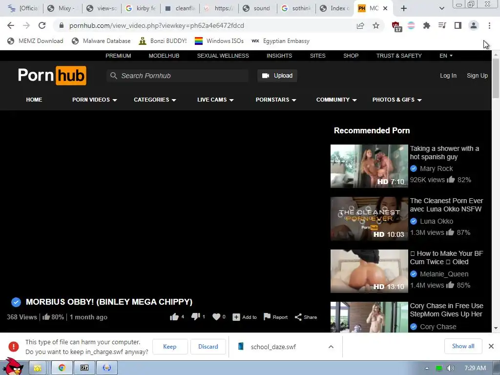Open a new tab with the plus button
500x375 pixels.
(404, 8)
